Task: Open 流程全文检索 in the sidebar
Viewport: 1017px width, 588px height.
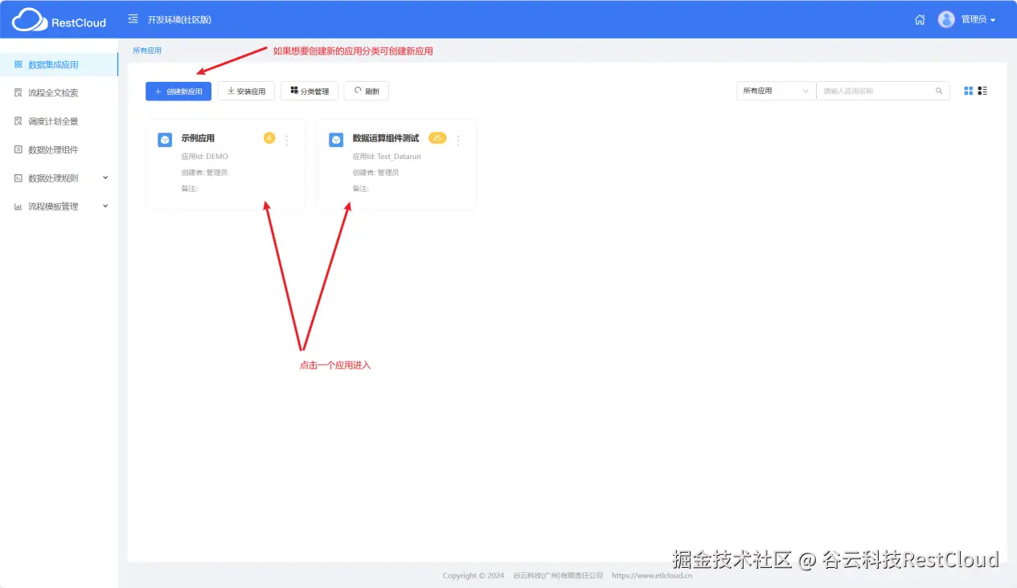Action: click(59, 92)
